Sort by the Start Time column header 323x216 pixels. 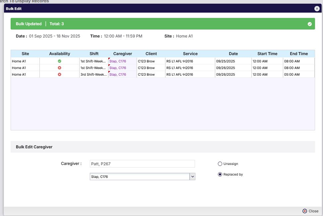coord(267,54)
